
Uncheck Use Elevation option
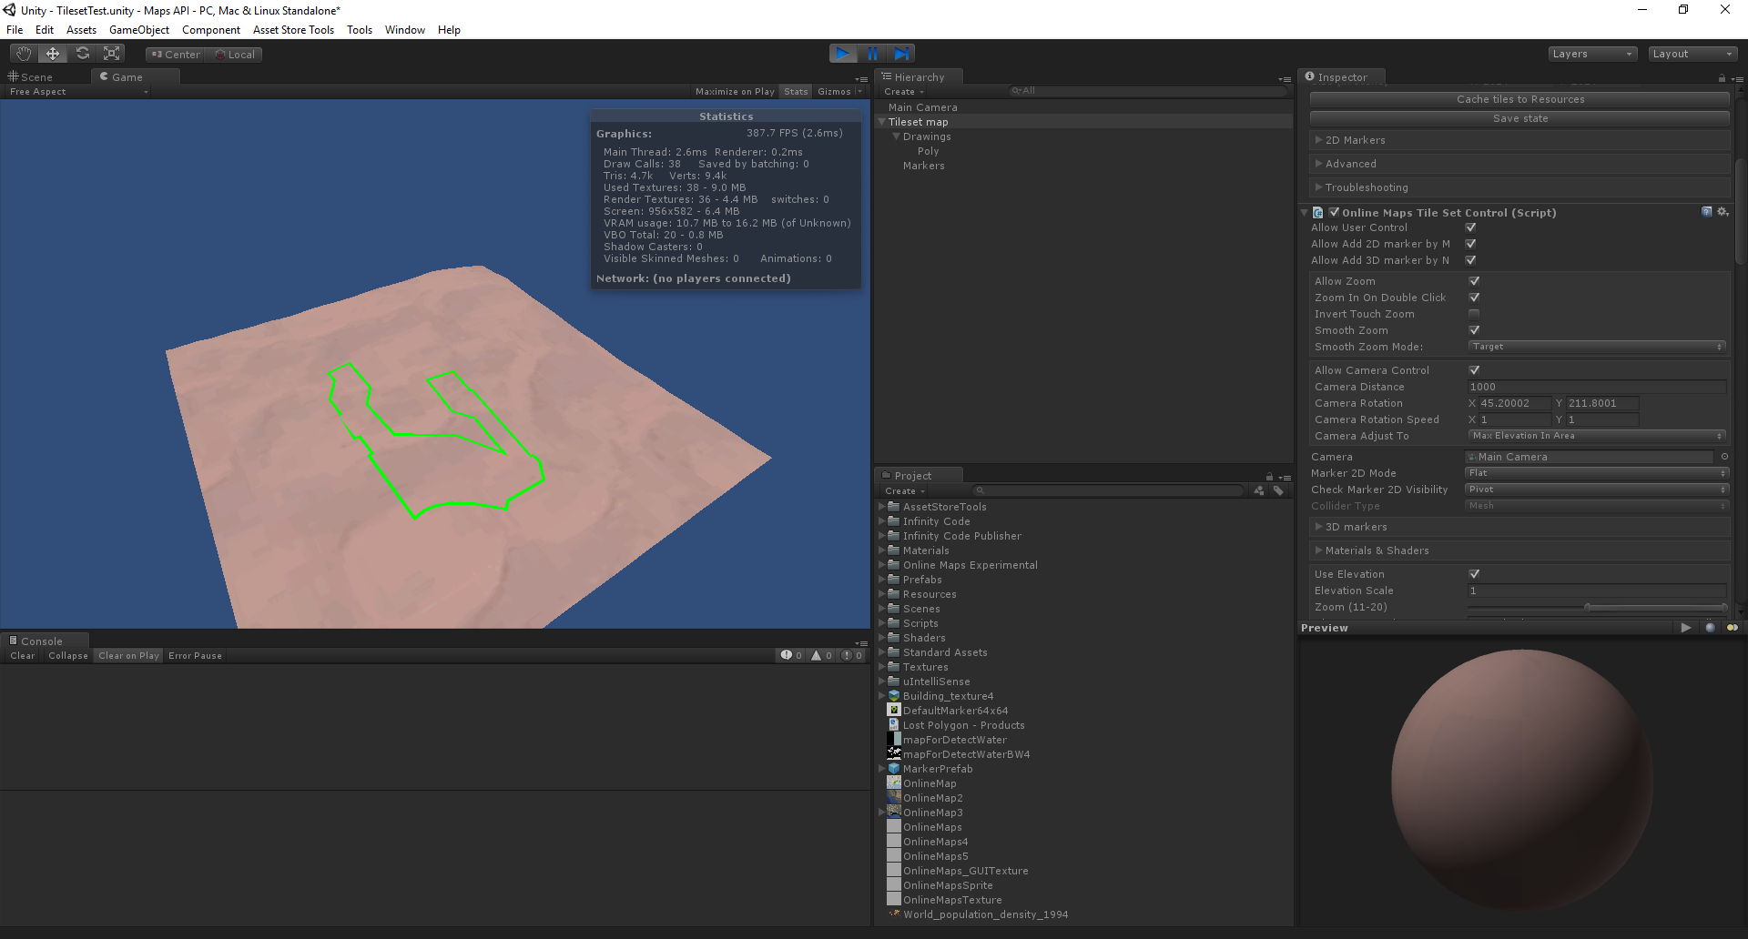[1474, 574]
